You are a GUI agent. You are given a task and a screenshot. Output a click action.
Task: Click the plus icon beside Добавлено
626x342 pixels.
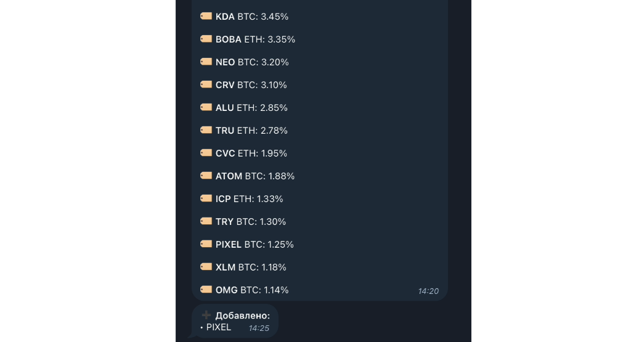point(206,315)
